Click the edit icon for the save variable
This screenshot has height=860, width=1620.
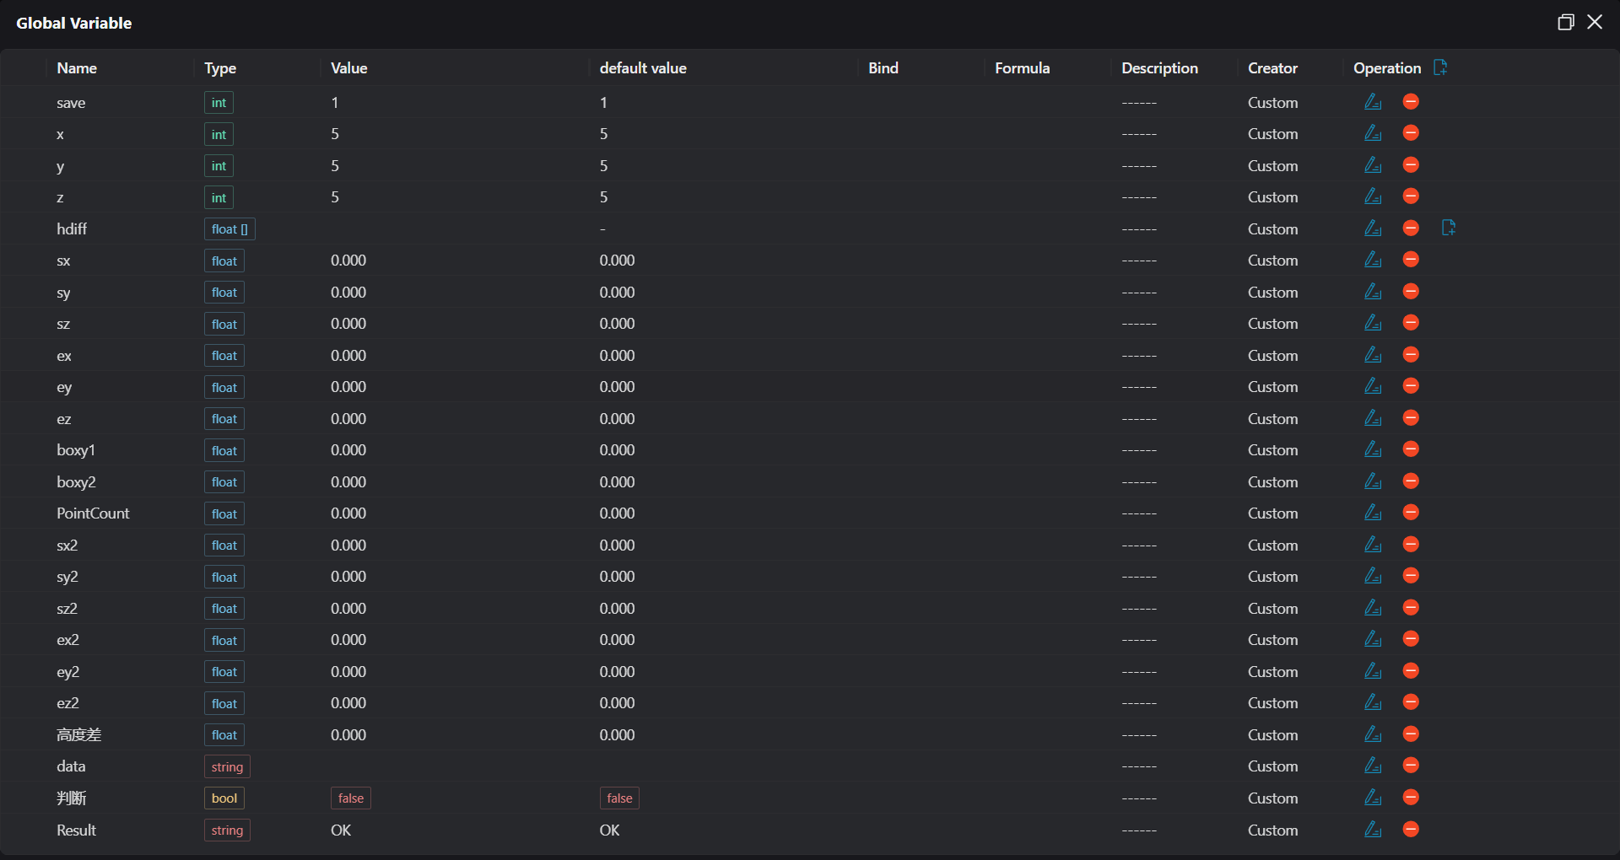[1373, 102]
